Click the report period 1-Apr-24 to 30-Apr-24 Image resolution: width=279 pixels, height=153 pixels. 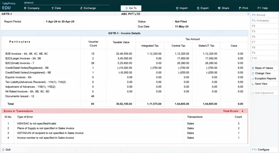tap(60, 22)
